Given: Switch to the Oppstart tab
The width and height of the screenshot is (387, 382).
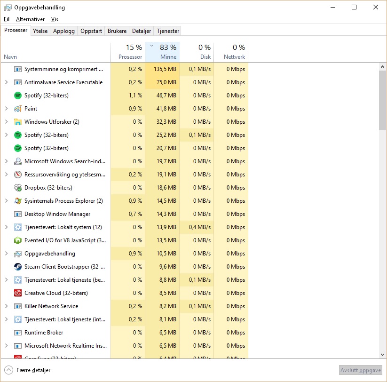Looking at the screenshot, I should [x=91, y=31].
